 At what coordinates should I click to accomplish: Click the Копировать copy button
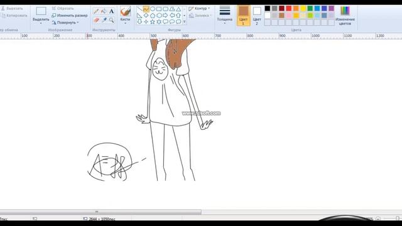14,16
